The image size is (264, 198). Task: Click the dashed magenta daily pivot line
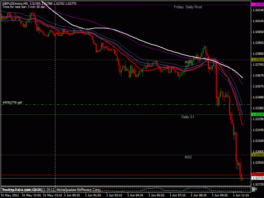[x=126, y=5]
